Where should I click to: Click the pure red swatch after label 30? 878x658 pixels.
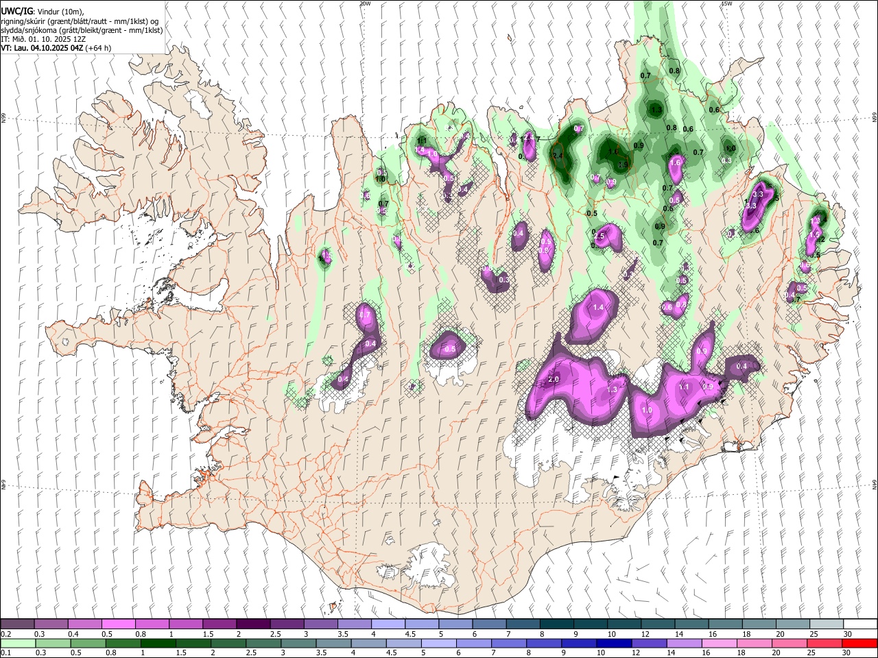859,643
